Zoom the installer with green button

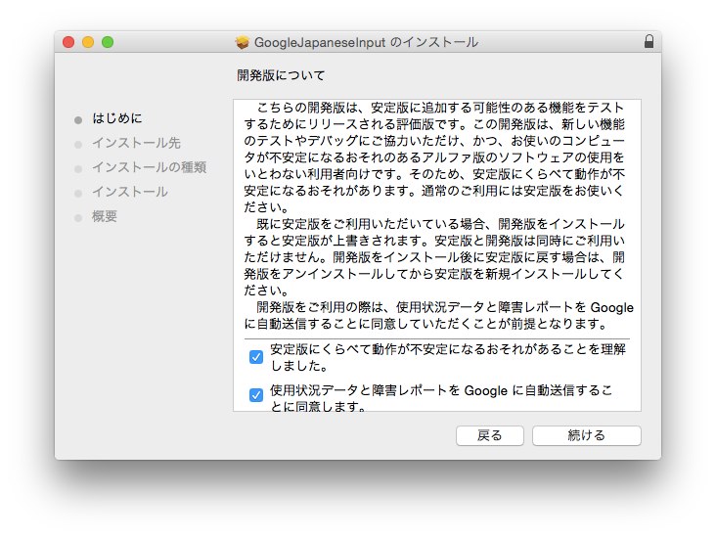click(x=108, y=42)
